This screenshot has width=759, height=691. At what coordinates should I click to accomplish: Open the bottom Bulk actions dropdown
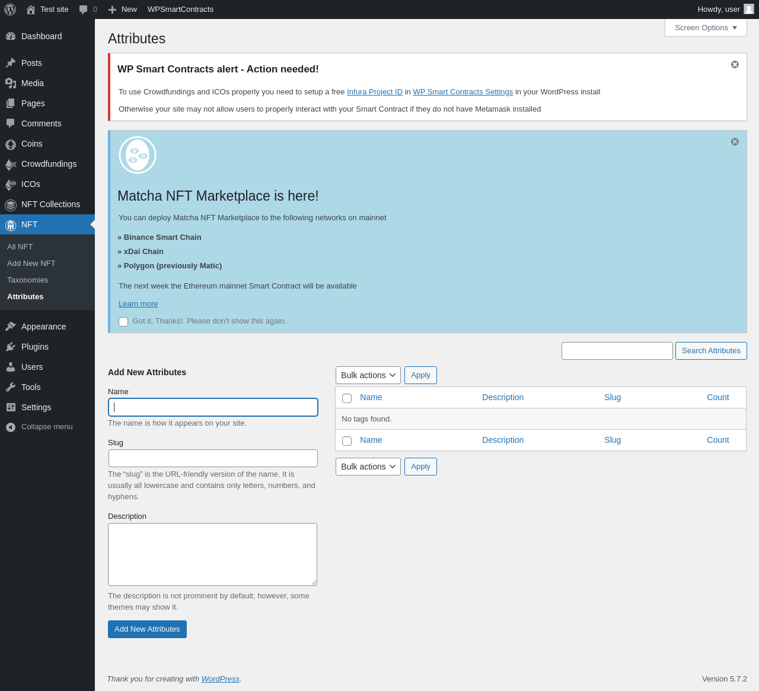pyautogui.click(x=368, y=467)
